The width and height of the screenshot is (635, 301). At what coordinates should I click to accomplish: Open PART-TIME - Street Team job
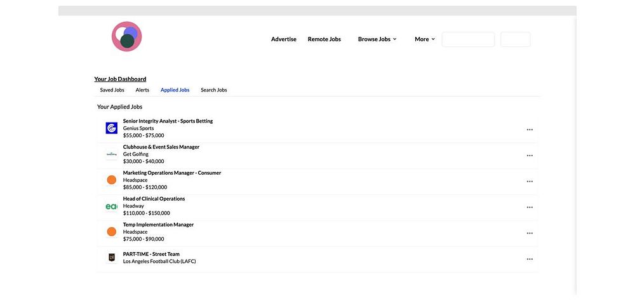152,255
